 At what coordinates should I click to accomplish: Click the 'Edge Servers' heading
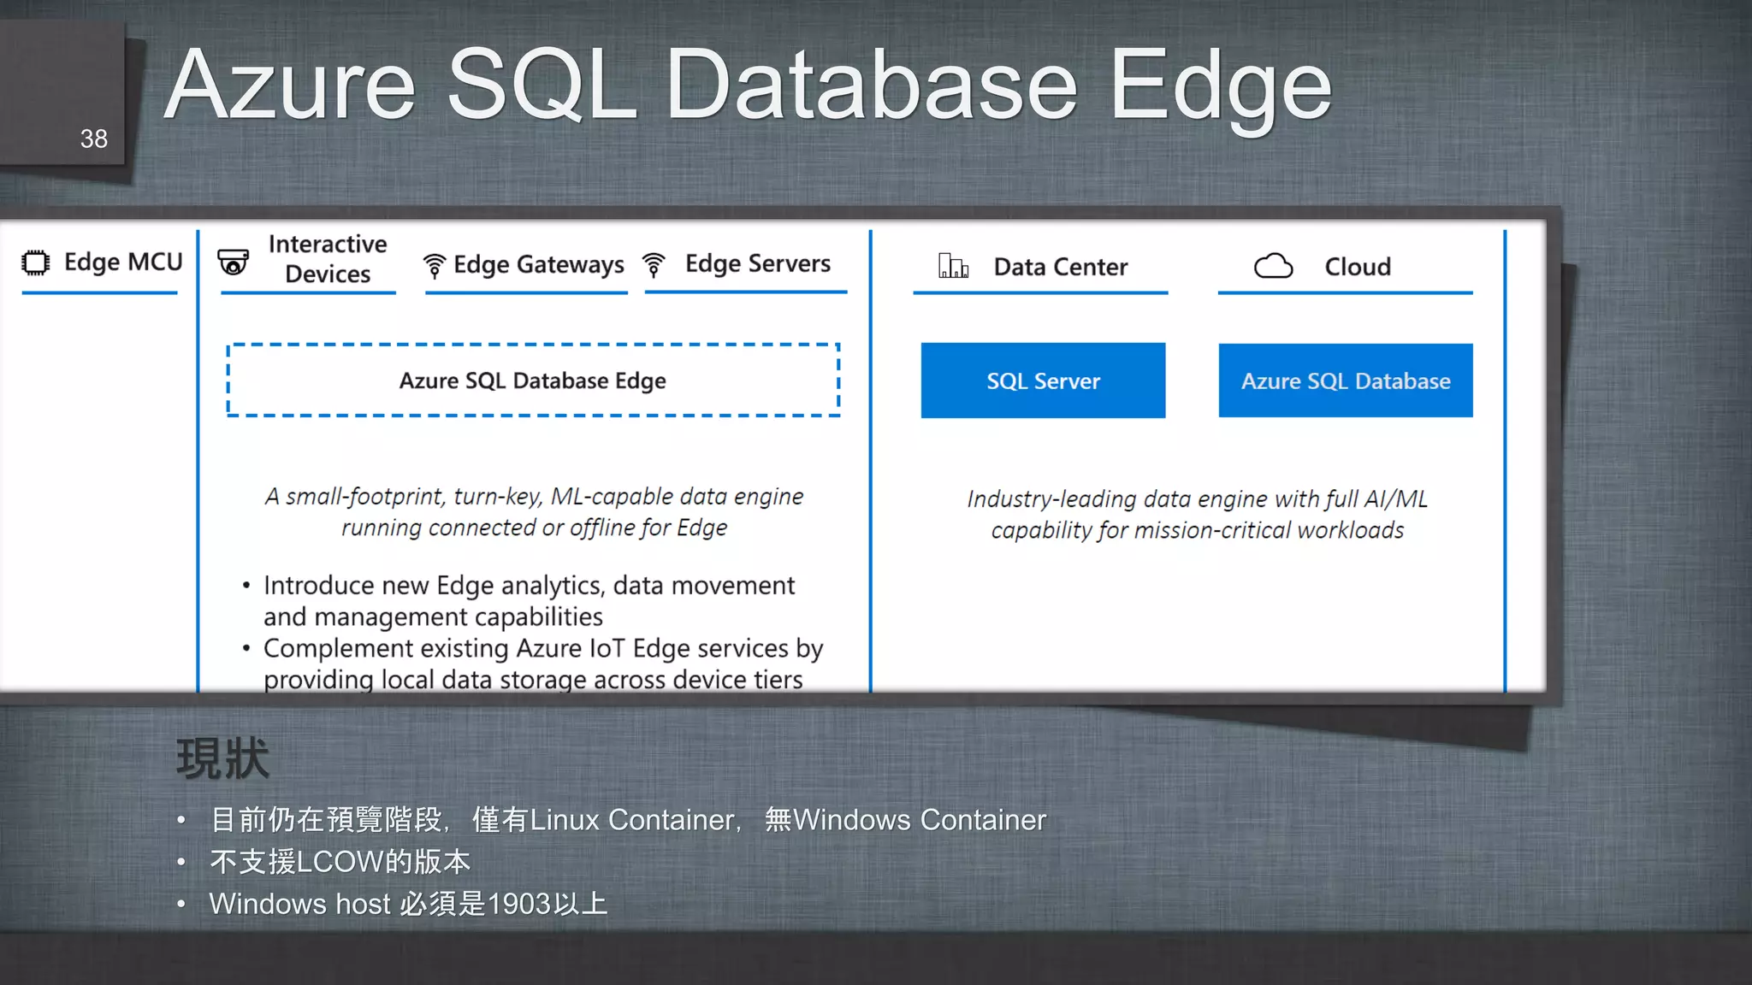(758, 263)
